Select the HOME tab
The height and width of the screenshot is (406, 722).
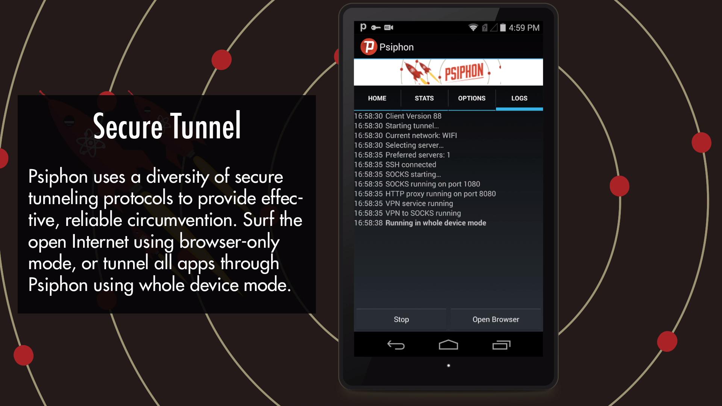[x=378, y=98]
